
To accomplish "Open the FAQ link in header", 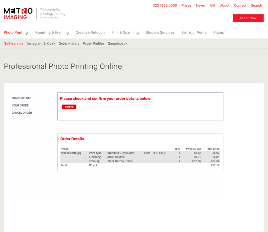I will point(212,5).
